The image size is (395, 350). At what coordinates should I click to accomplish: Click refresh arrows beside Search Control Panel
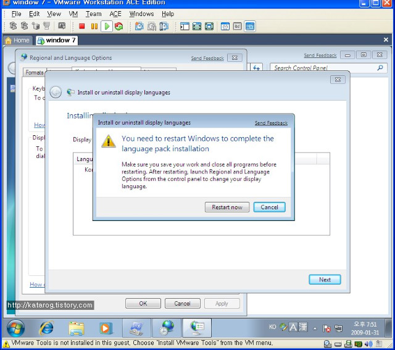click(257, 68)
